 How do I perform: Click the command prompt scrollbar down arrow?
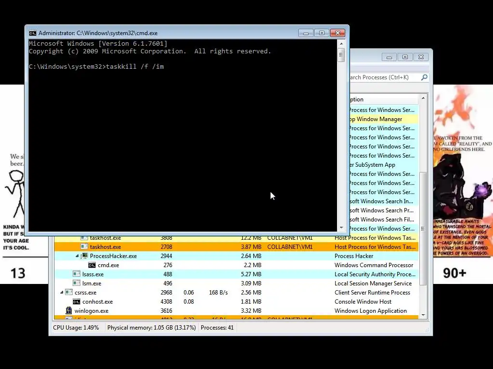click(341, 228)
